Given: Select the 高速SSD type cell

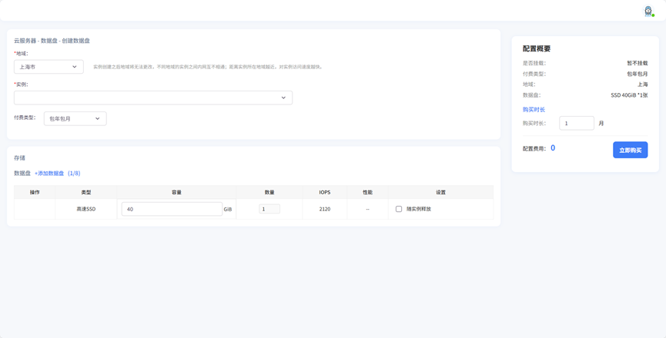Looking at the screenshot, I should (86, 209).
